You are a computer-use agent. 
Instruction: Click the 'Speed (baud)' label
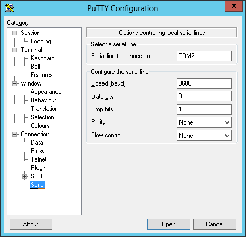pyautogui.click(x=108, y=83)
